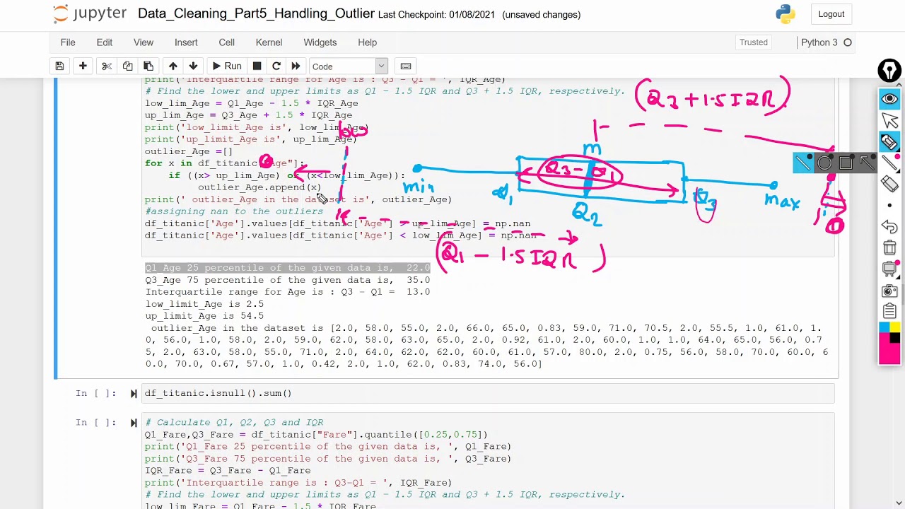Click the Python 3 kernel name label
This screenshot has width=905, height=509.
tap(819, 42)
